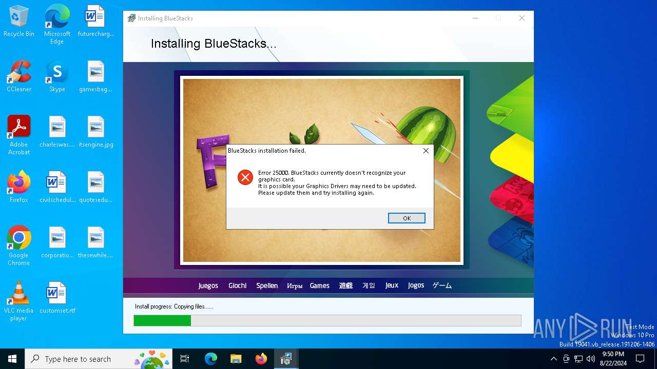The width and height of the screenshot is (657, 369).
Task: Open network status tray icon
Action: (578, 359)
